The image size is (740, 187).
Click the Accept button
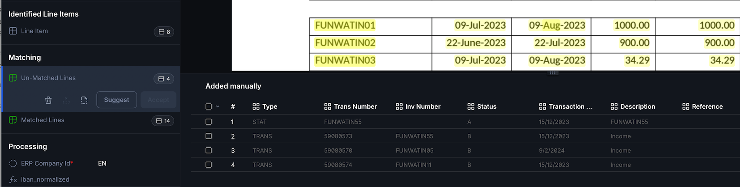point(158,100)
